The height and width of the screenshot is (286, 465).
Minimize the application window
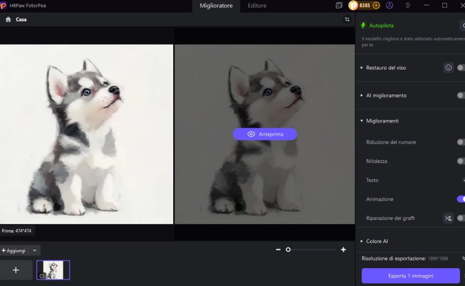pos(427,5)
